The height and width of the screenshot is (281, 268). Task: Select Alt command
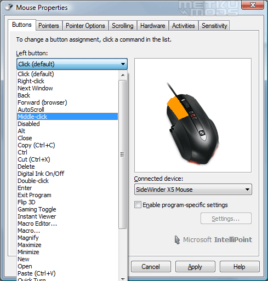[x=67, y=131]
